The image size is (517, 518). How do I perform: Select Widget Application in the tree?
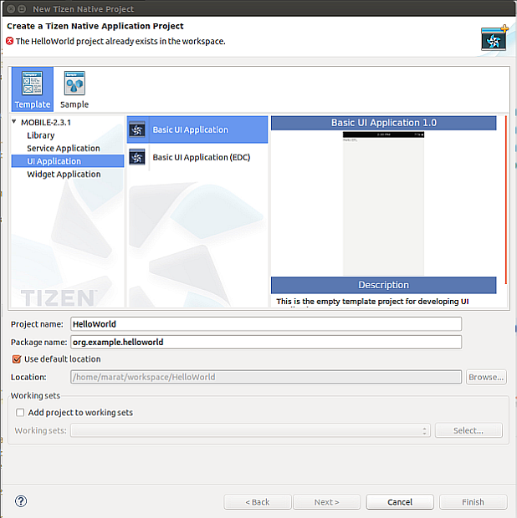click(x=64, y=174)
